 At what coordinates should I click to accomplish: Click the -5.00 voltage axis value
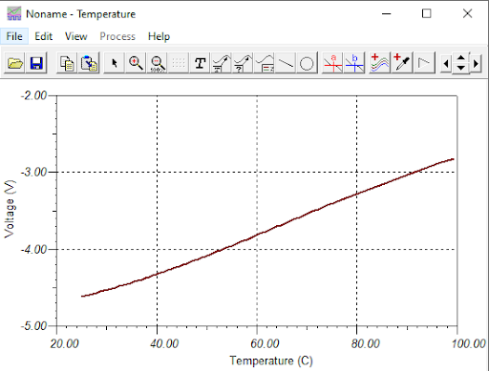(34, 326)
